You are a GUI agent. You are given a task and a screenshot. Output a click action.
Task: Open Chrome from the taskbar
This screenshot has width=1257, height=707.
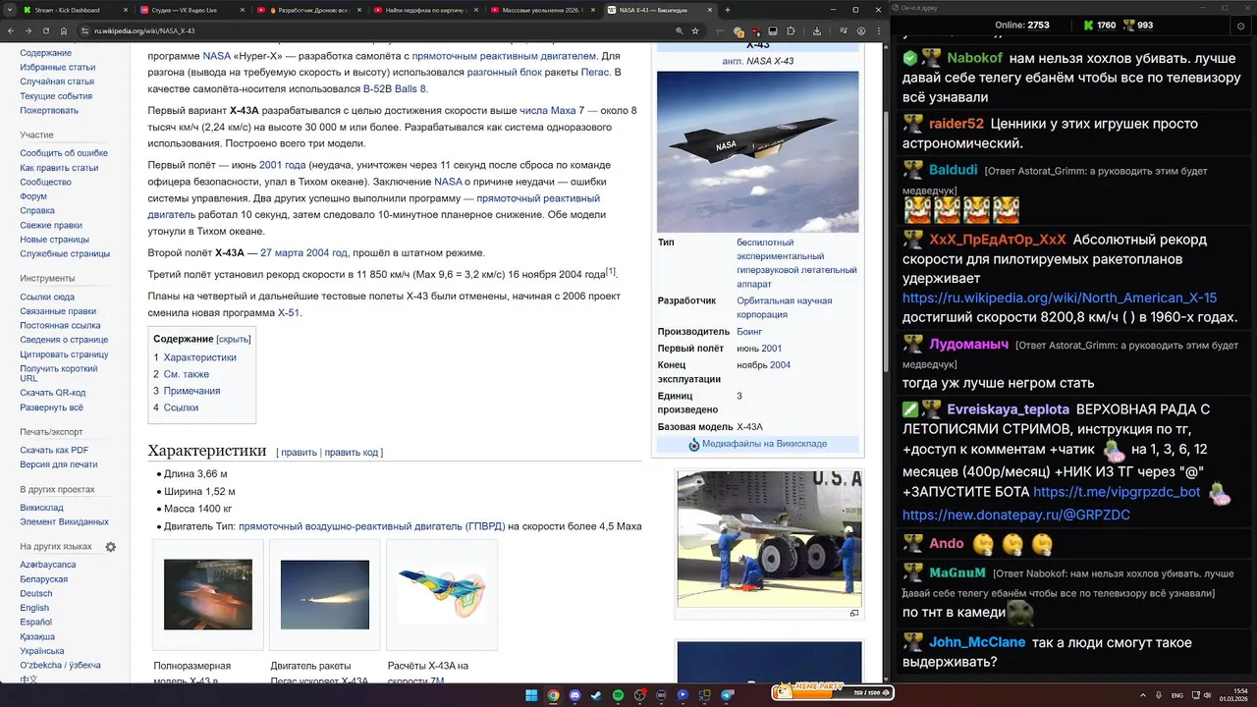(553, 695)
